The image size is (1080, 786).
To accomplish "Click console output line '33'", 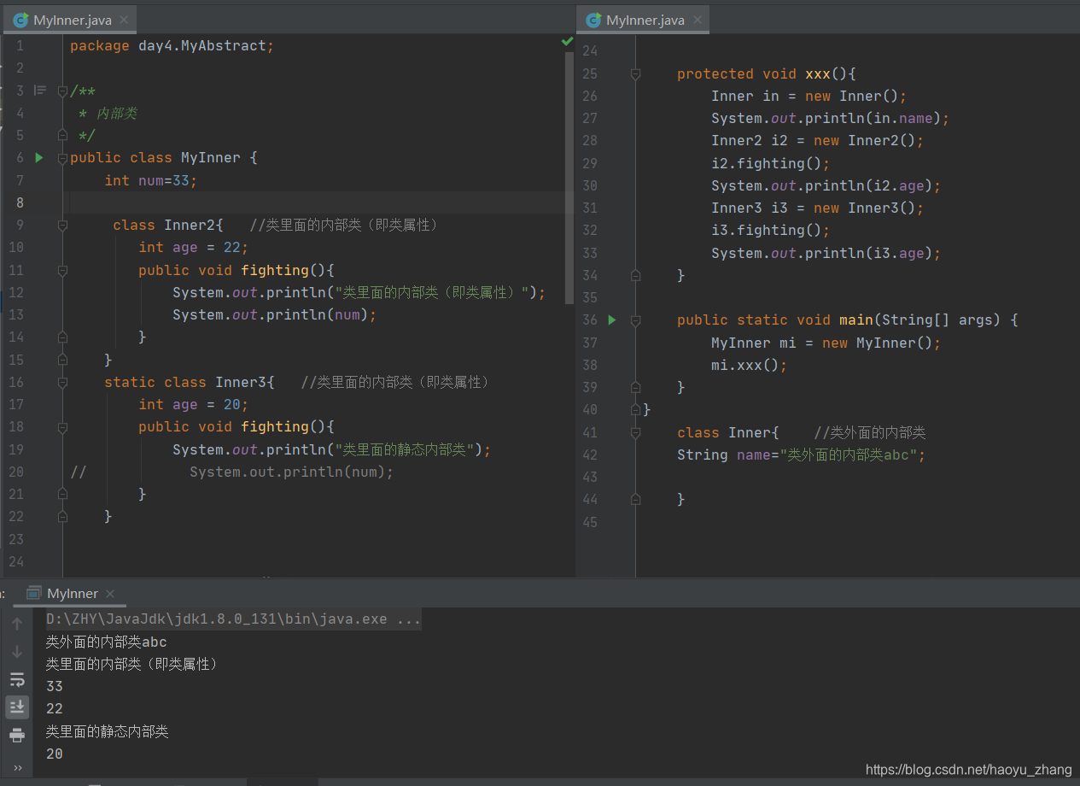I will pyautogui.click(x=55, y=686).
